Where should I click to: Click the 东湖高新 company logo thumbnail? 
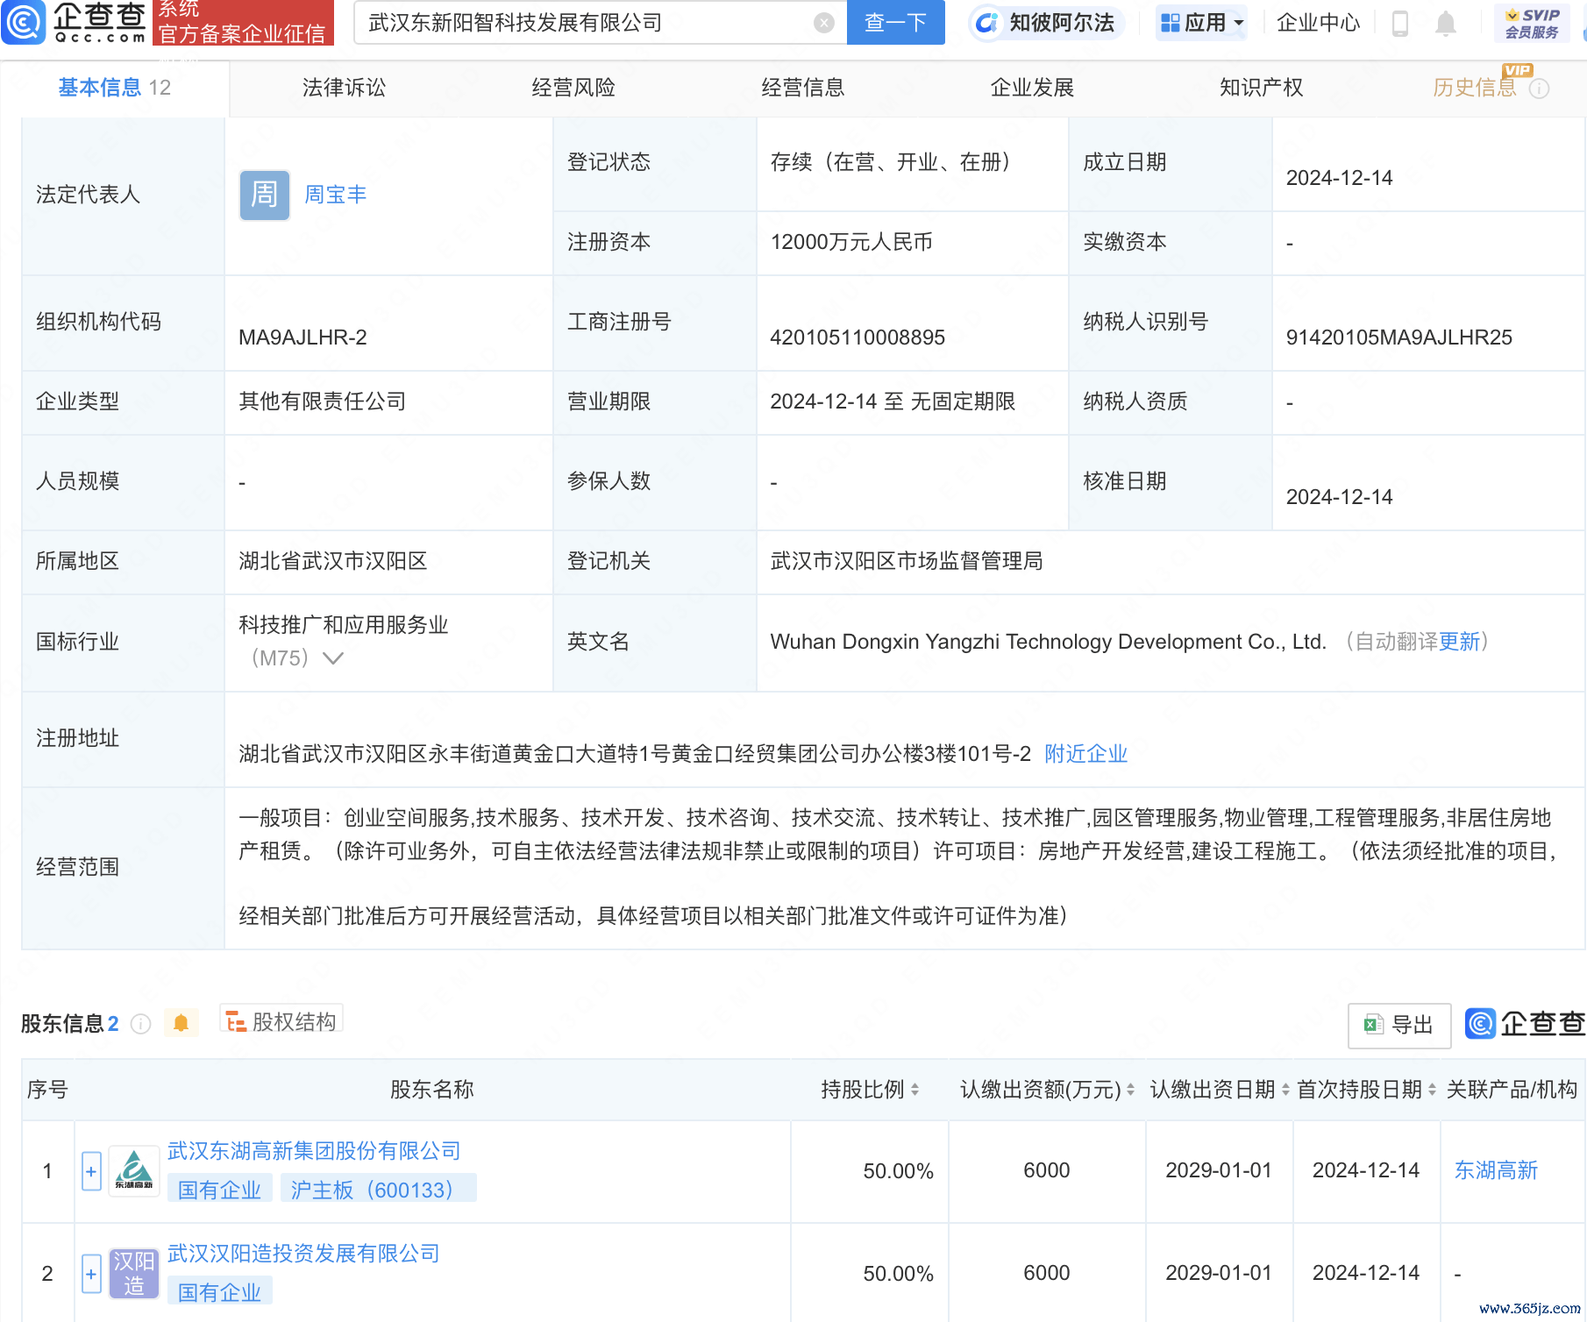coord(134,1171)
